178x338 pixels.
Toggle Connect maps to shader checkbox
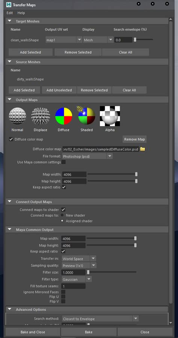pos(63,210)
